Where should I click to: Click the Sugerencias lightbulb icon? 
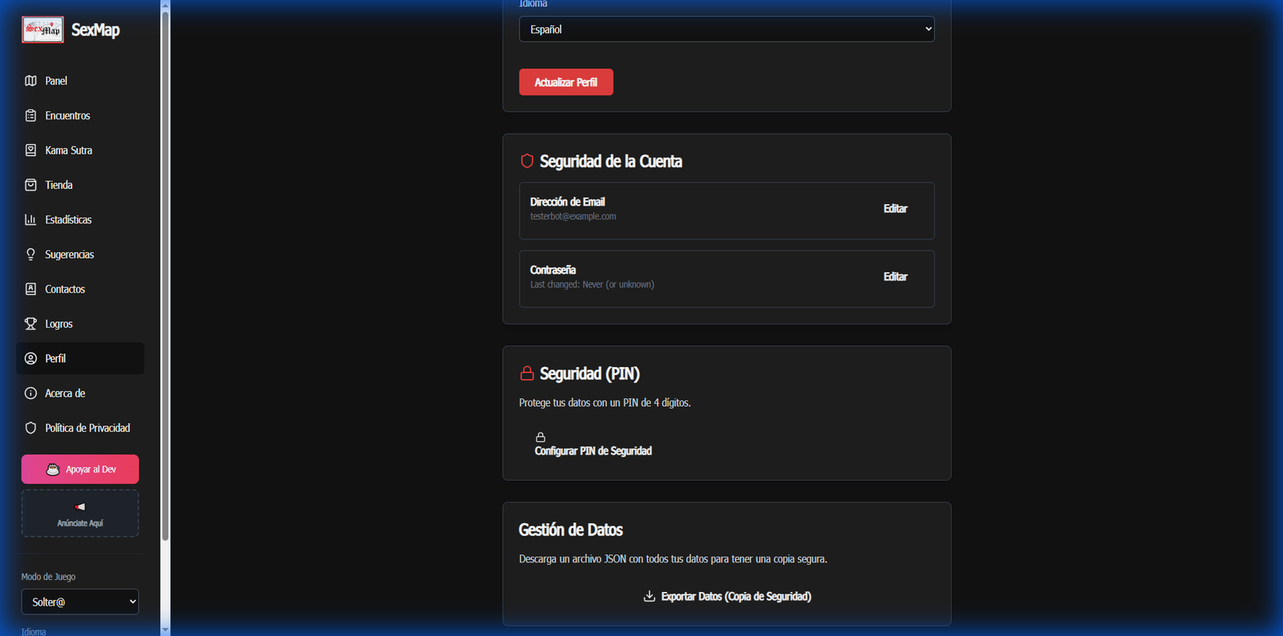(30, 255)
